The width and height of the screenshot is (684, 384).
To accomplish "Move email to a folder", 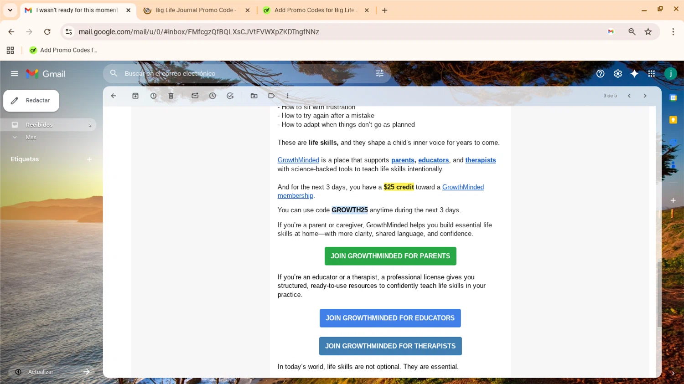I will click(254, 96).
